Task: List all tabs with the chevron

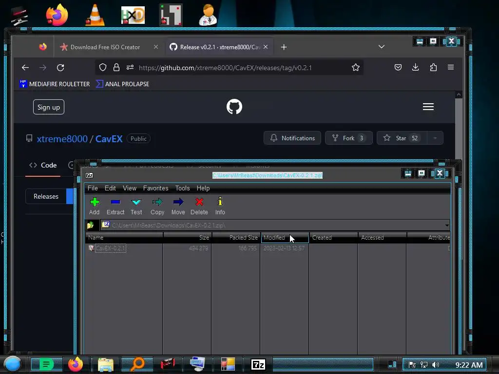Action: coord(382,47)
